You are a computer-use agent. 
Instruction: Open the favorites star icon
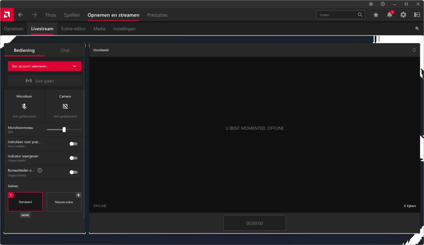click(x=376, y=15)
